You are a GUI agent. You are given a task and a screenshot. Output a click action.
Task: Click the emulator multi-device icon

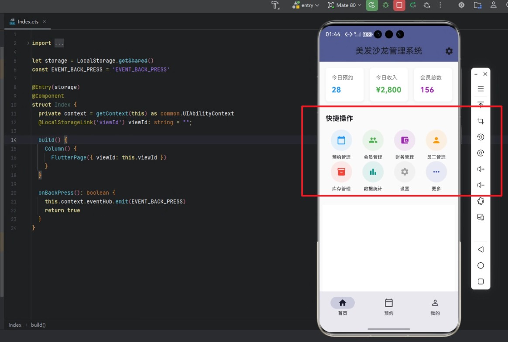(x=481, y=217)
